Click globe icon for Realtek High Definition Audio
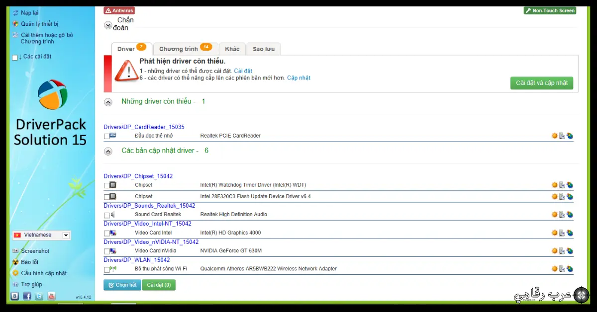 click(x=570, y=215)
